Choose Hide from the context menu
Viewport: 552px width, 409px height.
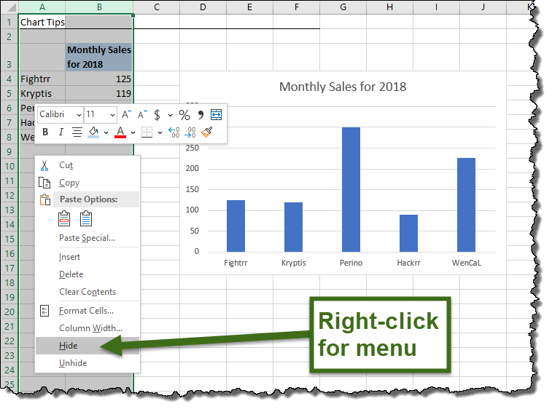point(69,346)
